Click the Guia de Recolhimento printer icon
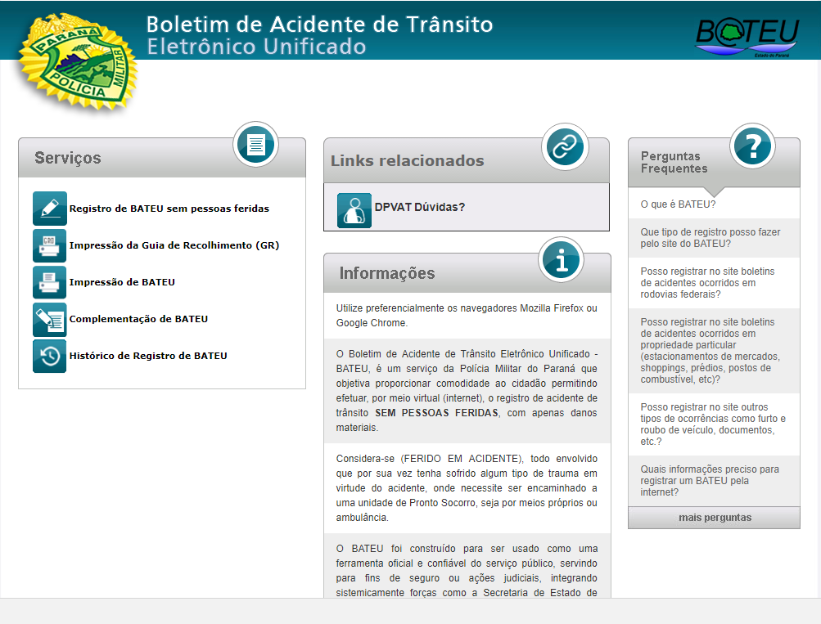This screenshot has width=821, height=624. pos(50,245)
